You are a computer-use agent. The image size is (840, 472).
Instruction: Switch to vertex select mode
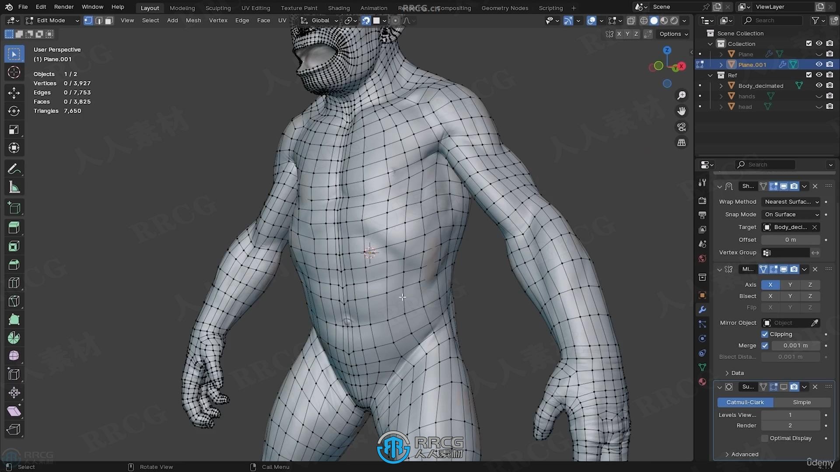pos(88,21)
